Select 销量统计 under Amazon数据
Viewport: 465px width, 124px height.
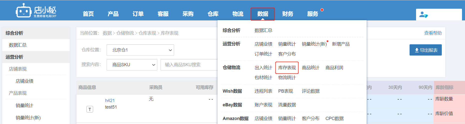coord(287,119)
